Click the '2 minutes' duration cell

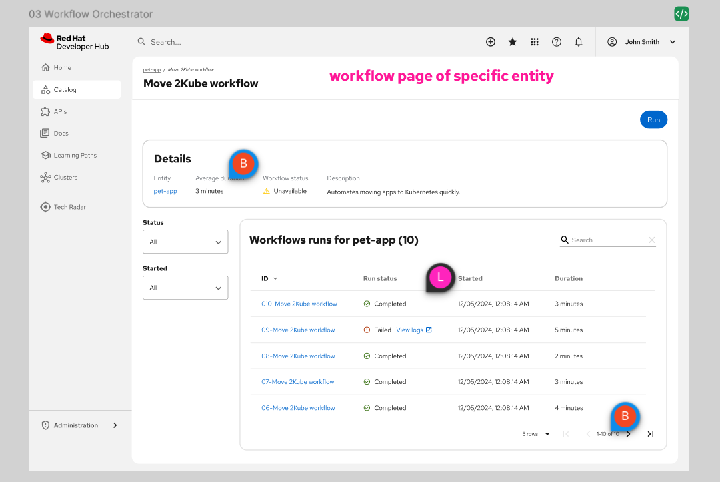point(569,356)
